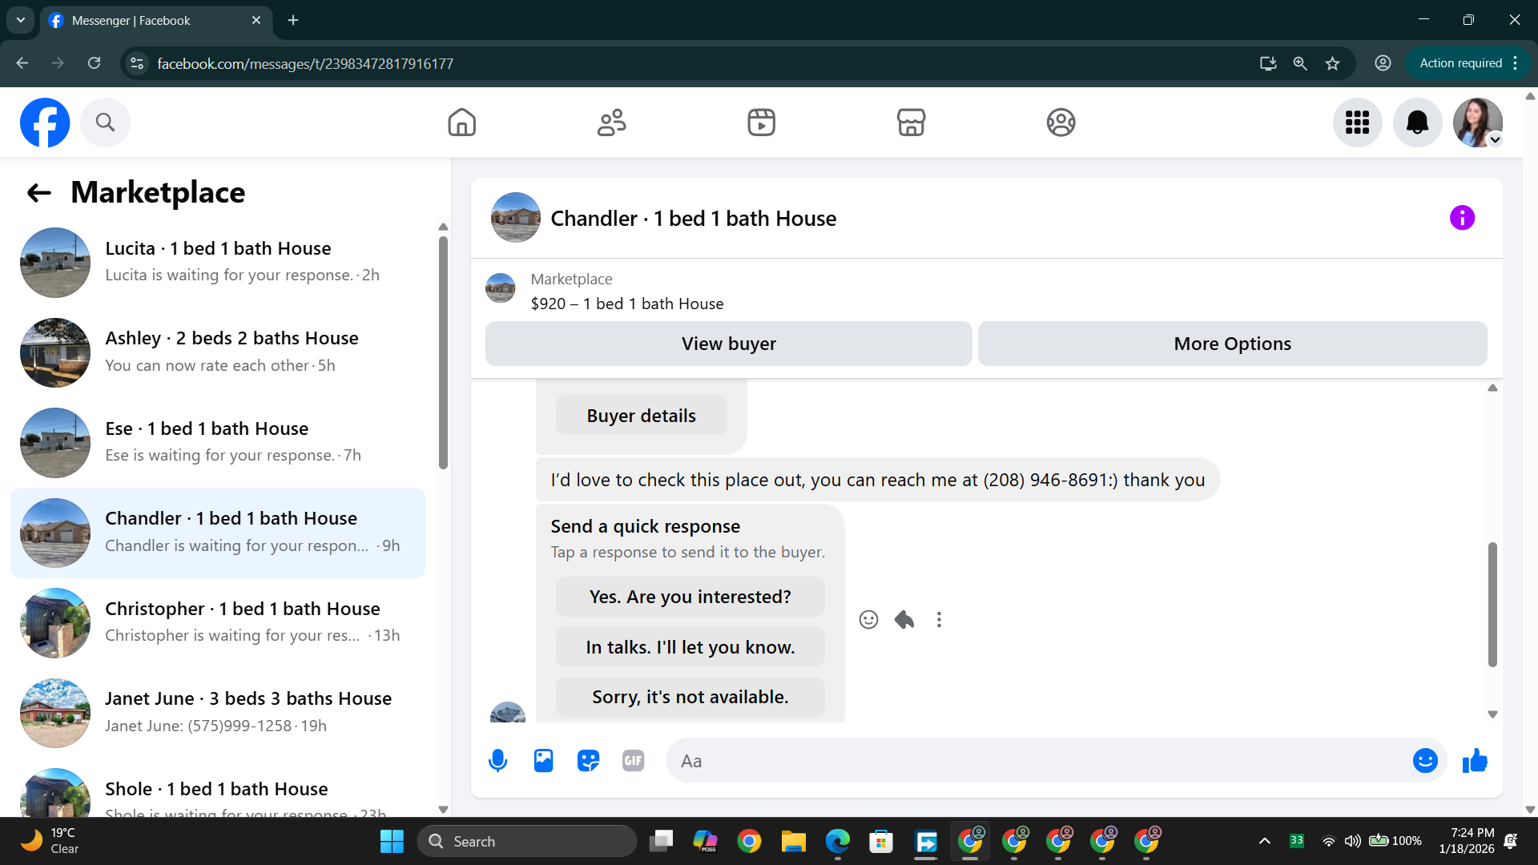Switch to the Friends tab
This screenshot has width=1538, height=865.
tap(611, 123)
